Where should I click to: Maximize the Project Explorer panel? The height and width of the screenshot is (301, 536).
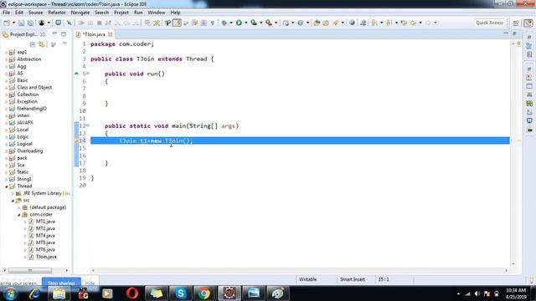click(64, 34)
